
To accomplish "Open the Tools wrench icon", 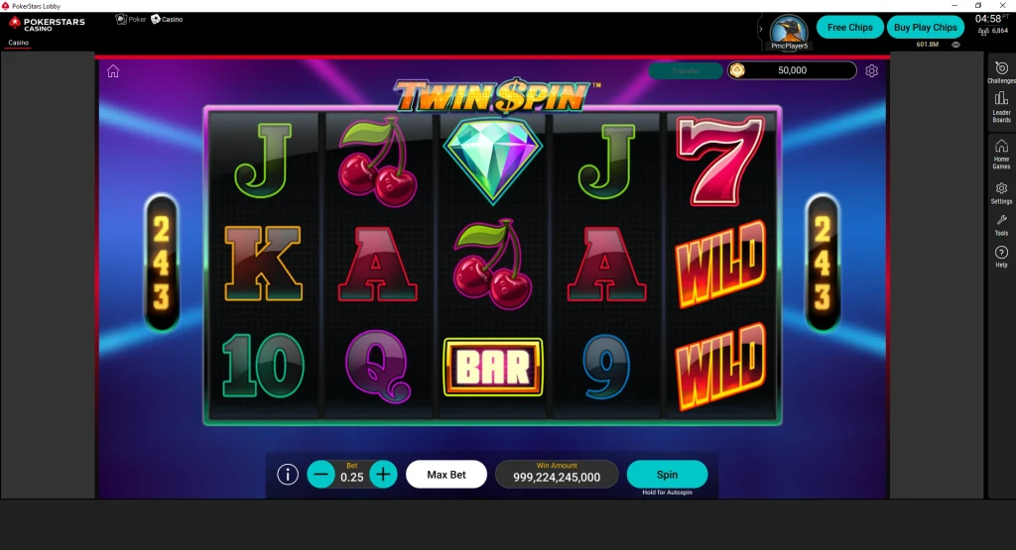I will tap(1001, 225).
